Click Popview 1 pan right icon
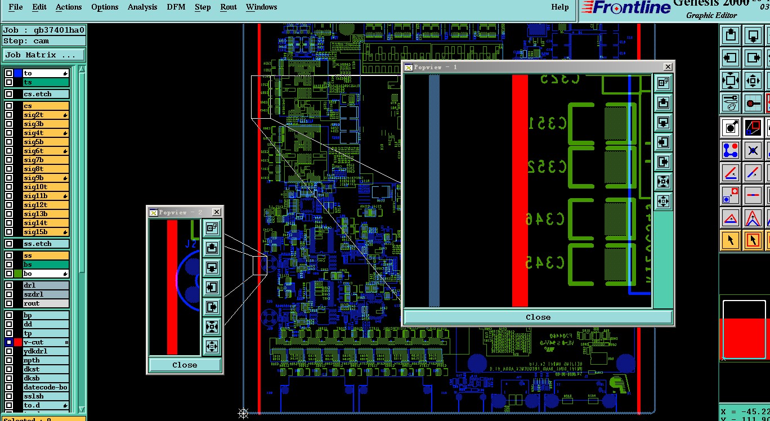The image size is (770, 421). pyautogui.click(x=663, y=162)
